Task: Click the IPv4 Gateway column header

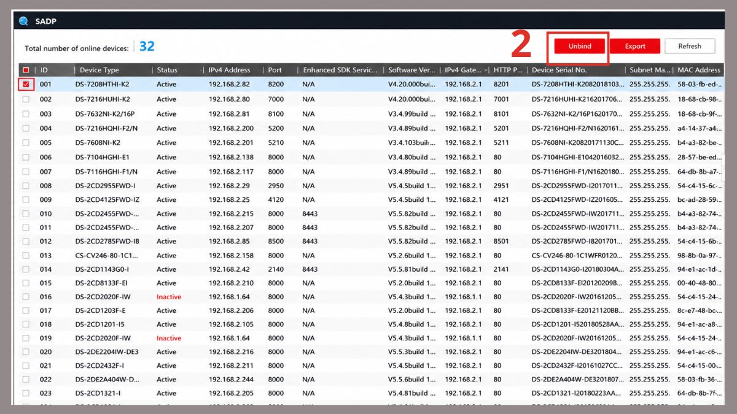Action: pos(464,70)
